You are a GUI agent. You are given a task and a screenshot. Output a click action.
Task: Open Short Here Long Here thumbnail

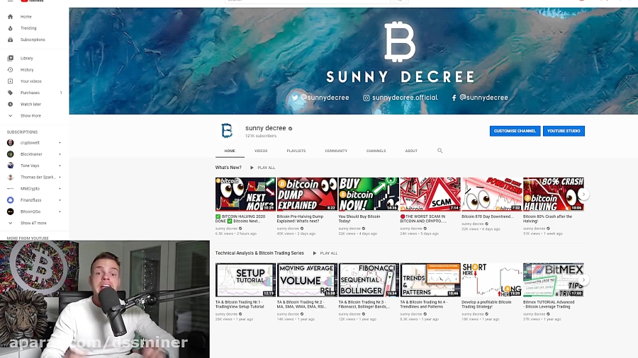point(491,279)
